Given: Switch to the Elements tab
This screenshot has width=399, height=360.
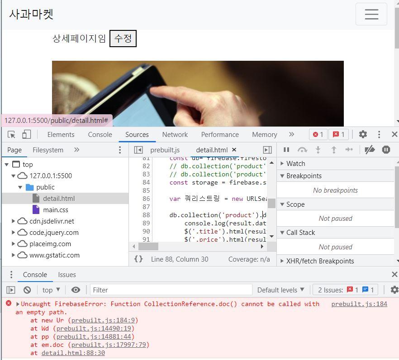Looking at the screenshot, I should (61, 134).
